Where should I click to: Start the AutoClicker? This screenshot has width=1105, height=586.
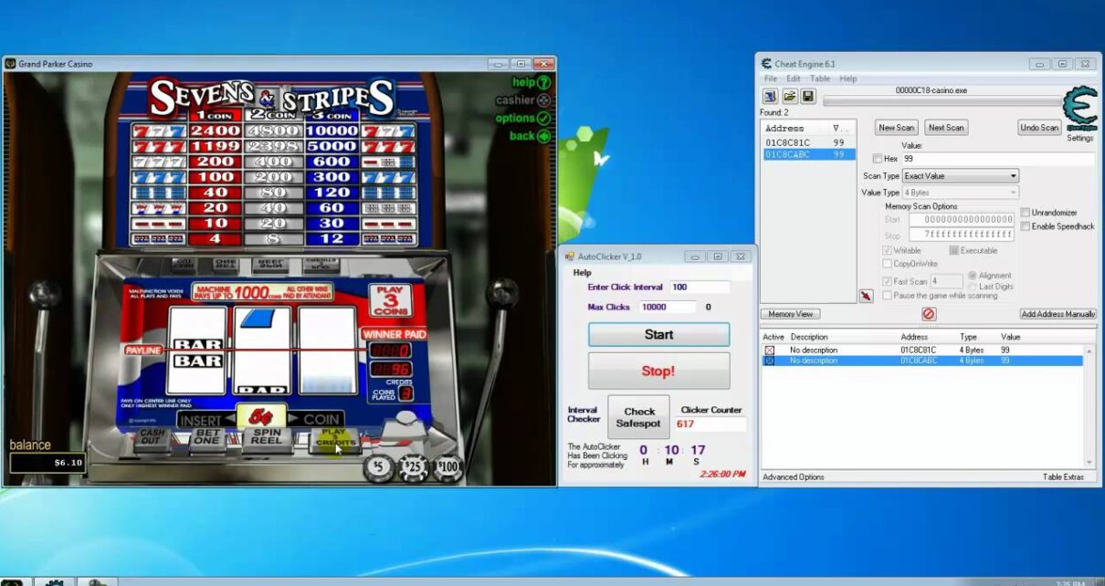[x=658, y=334]
